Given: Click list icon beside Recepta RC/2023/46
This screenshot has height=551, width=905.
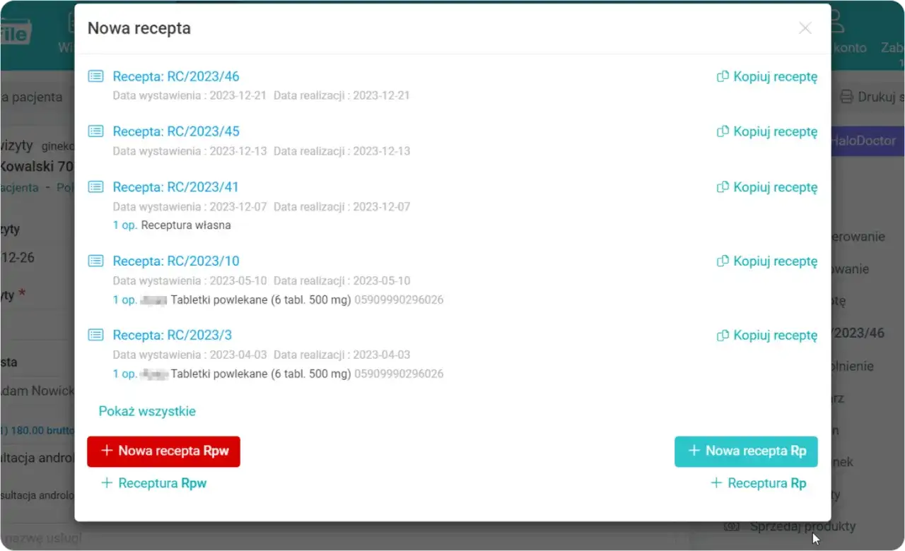Looking at the screenshot, I should click(95, 76).
